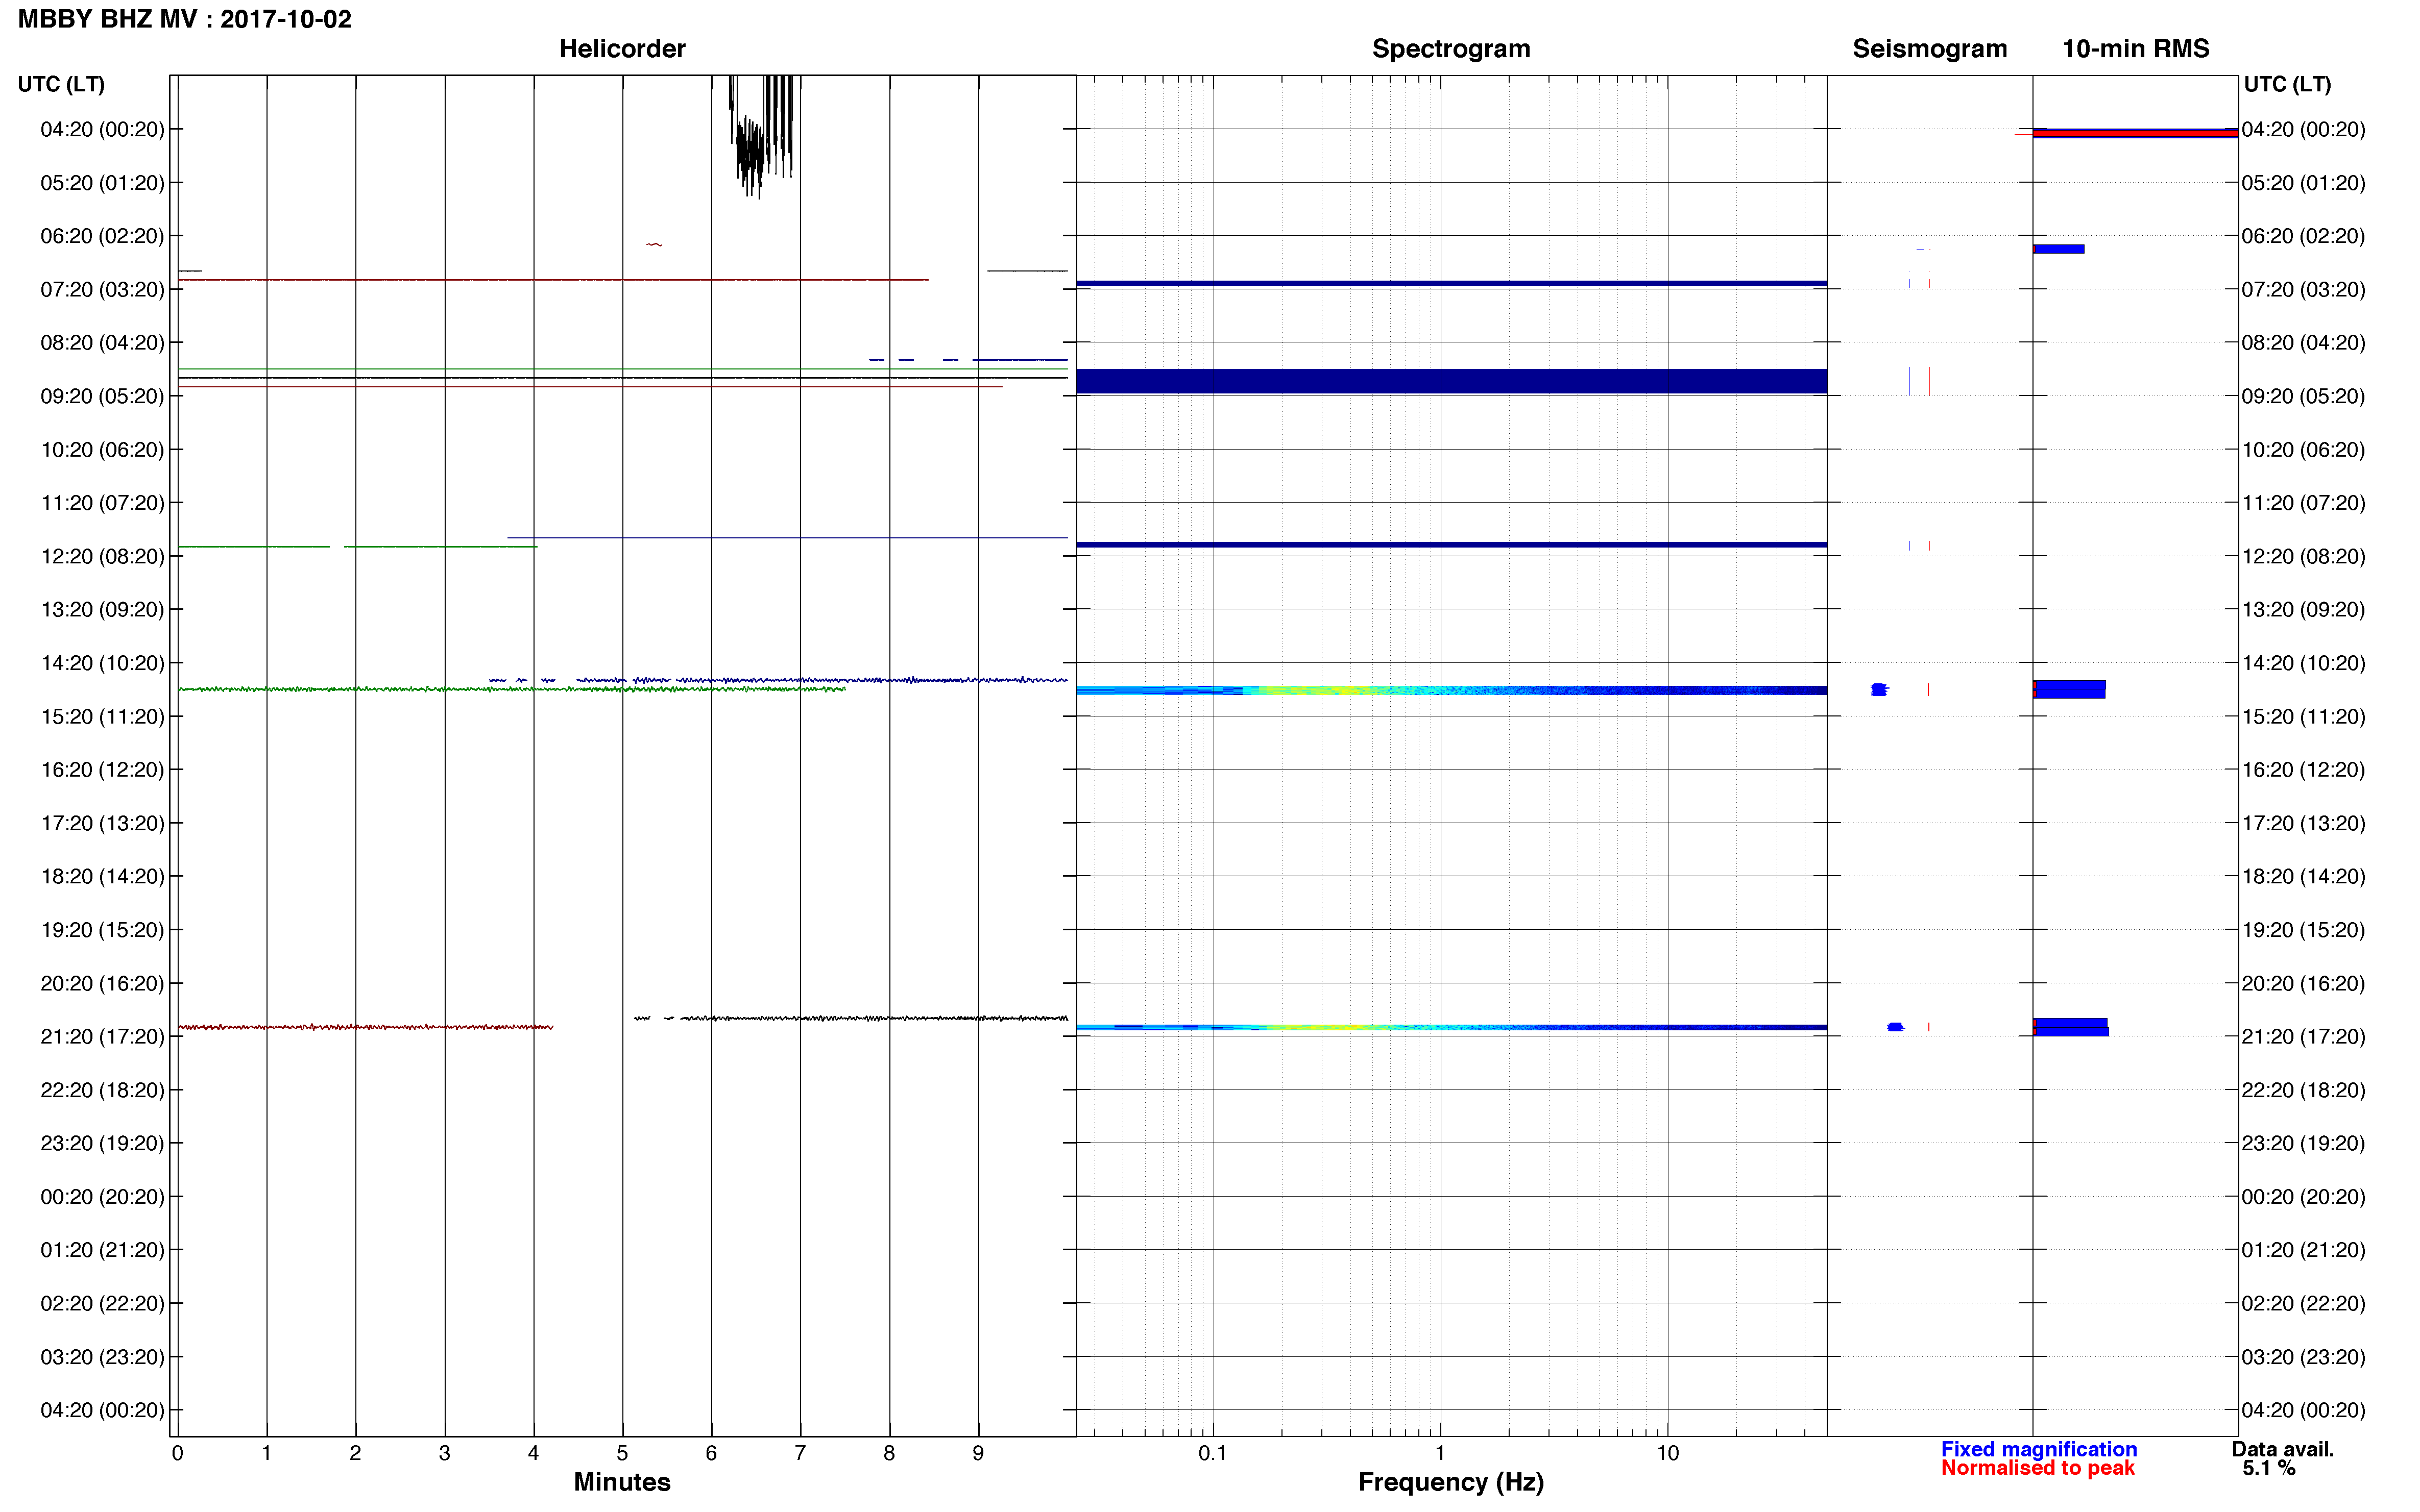Click the 'MBBY BHZ MV : 2017-10-02' title
This screenshot has width=2420, height=1512.
click(x=185, y=19)
